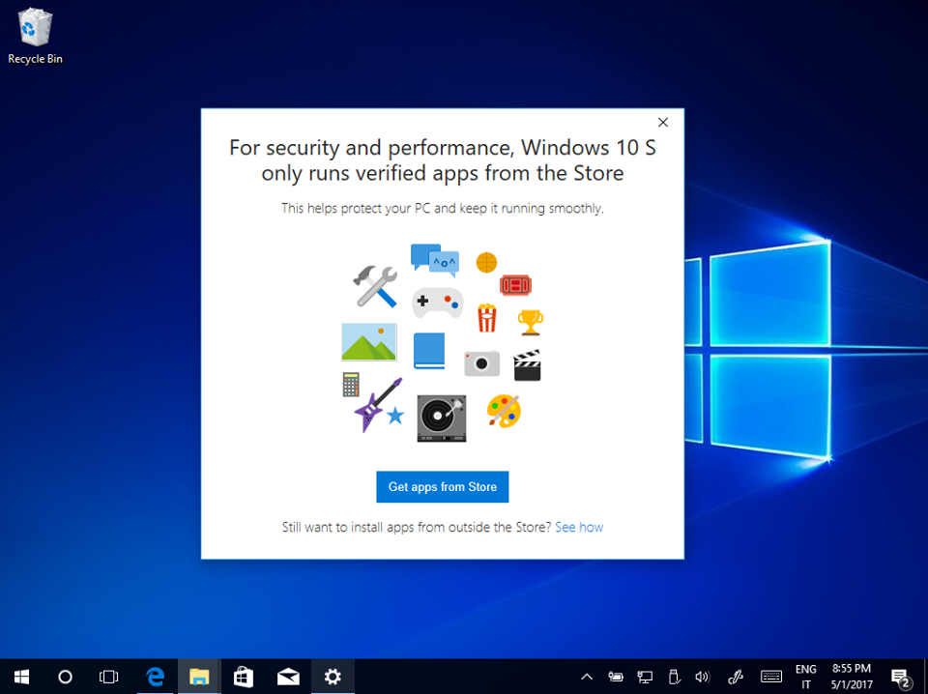The height and width of the screenshot is (694, 928).
Task: Click the dialog heading about Windows 10 S
Action: click(x=443, y=159)
